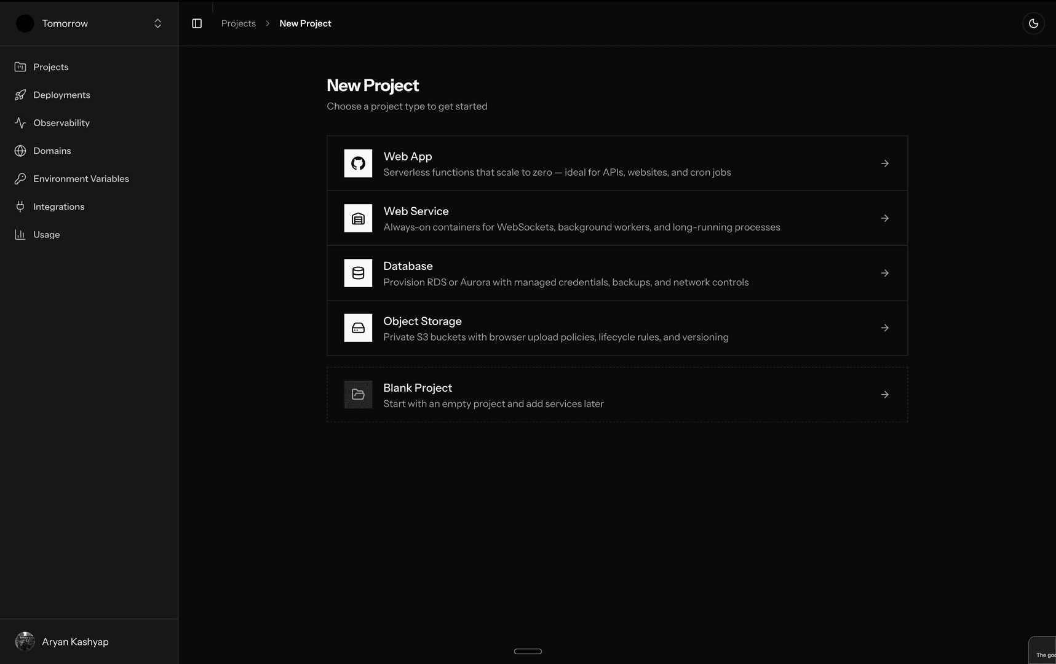Click the Environment Variables key icon

[20, 179]
